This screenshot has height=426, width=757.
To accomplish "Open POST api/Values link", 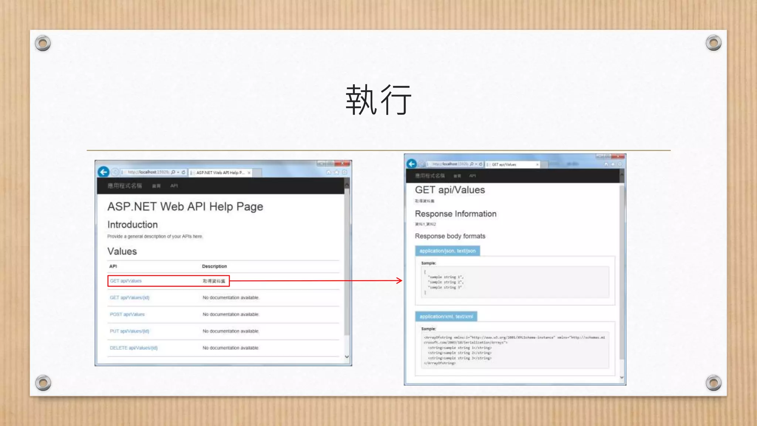I will click(127, 314).
